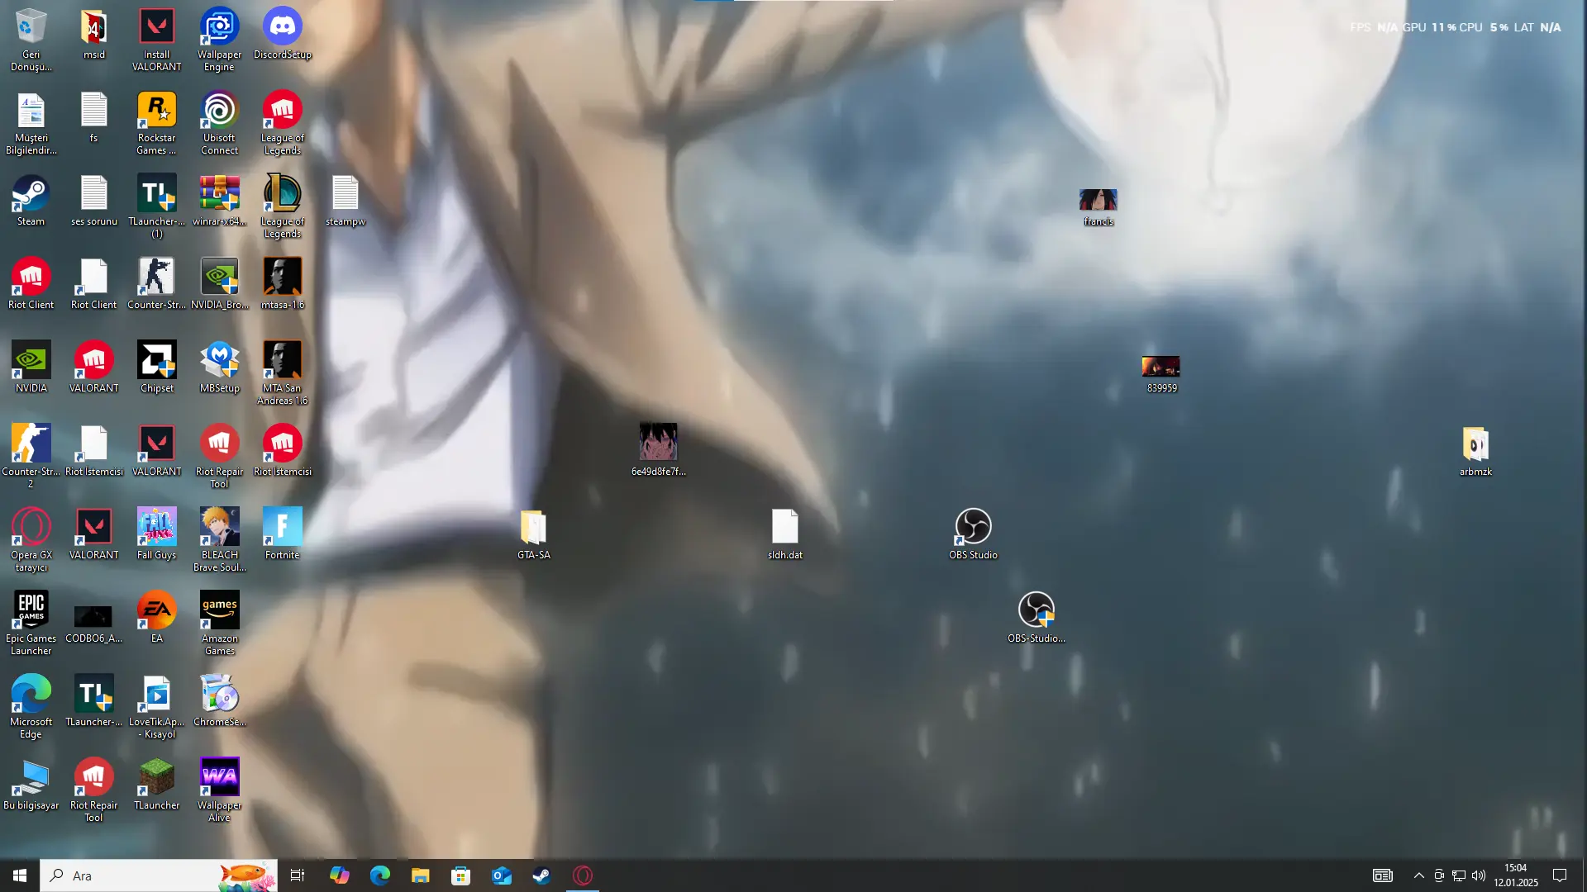Image resolution: width=1587 pixels, height=892 pixels.
Task: Select the Wallpaper Engine shortcut
Action: pyautogui.click(x=219, y=40)
